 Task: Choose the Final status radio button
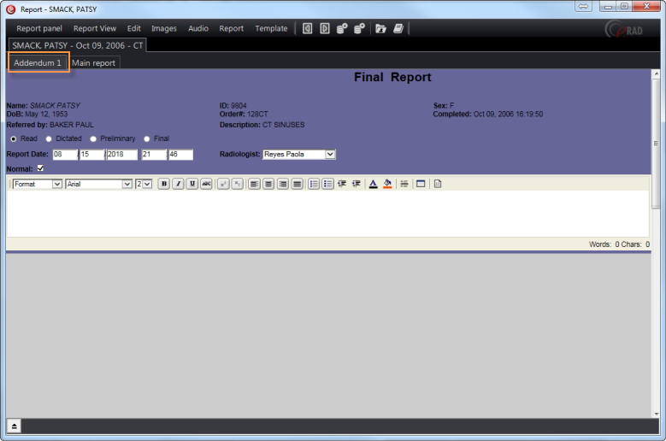tap(147, 138)
